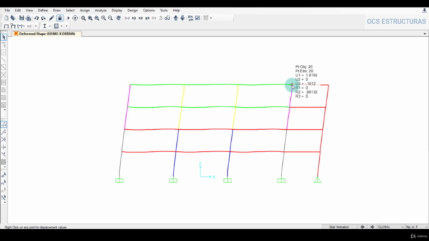The width and height of the screenshot is (429, 241).
Task: Toggle snap to perpendicular projections
Action: [3, 147]
